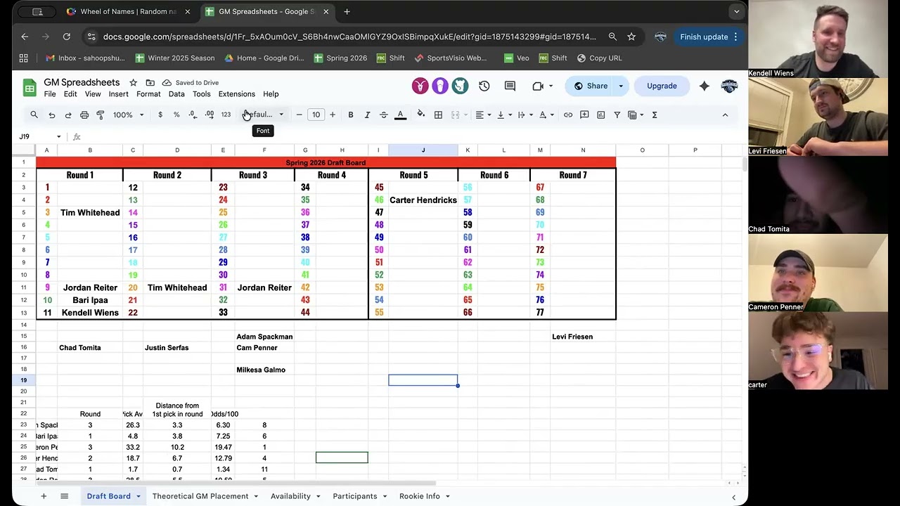
Task: Decrease the font size
Action: tap(299, 115)
